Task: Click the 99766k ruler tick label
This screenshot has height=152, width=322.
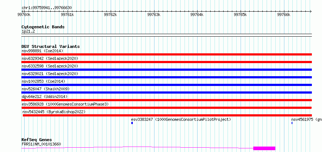Action: (284, 15)
